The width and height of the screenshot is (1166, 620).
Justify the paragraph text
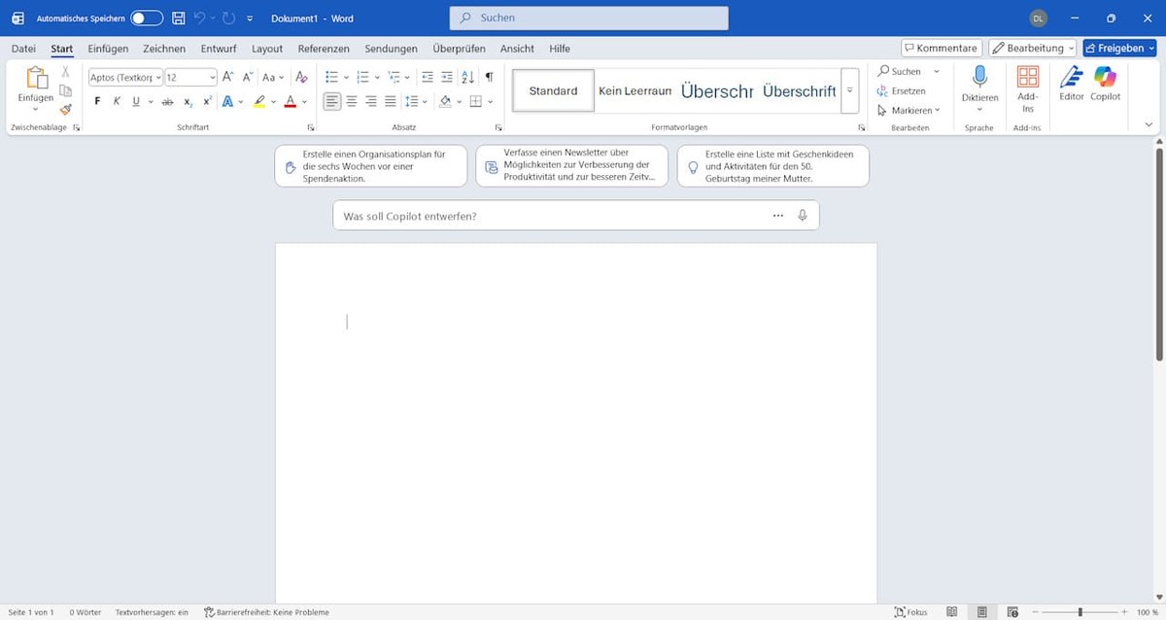(391, 101)
